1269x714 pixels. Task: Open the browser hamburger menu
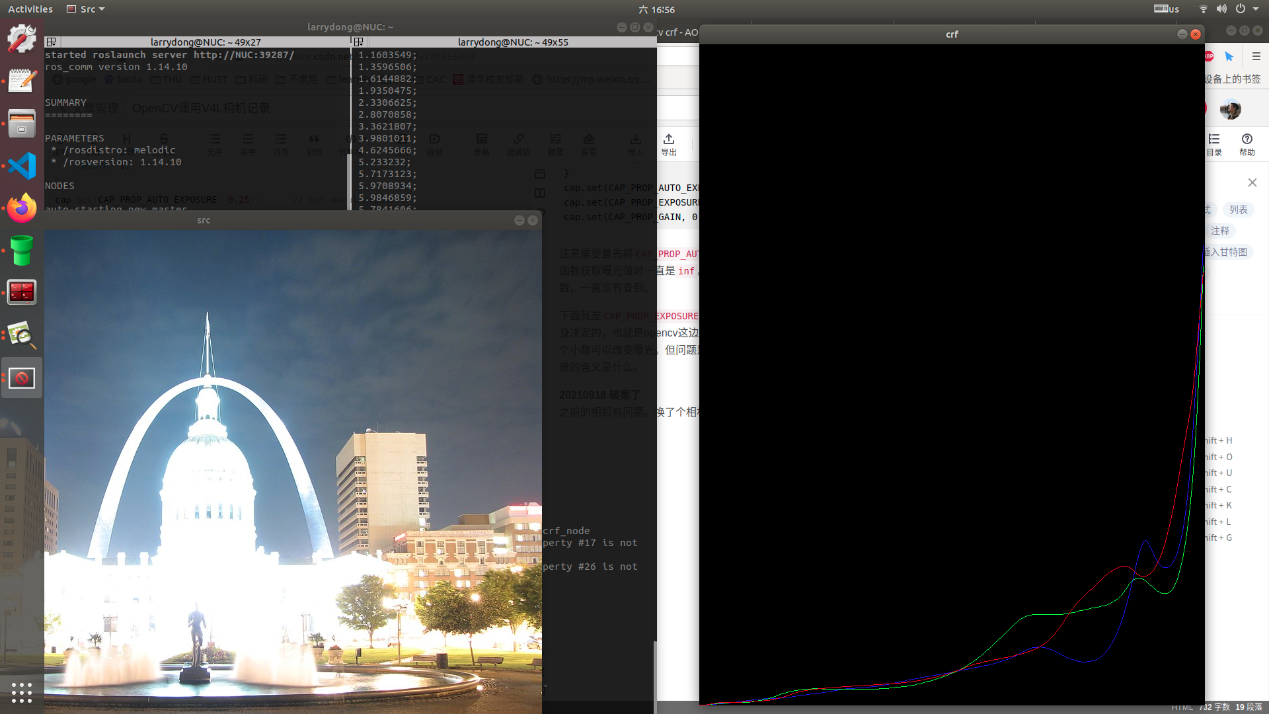[x=1256, y=56]
